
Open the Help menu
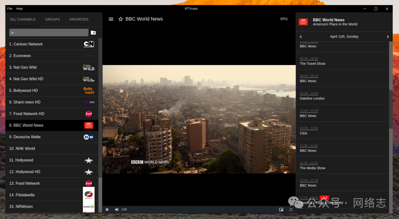coord(19,8)
